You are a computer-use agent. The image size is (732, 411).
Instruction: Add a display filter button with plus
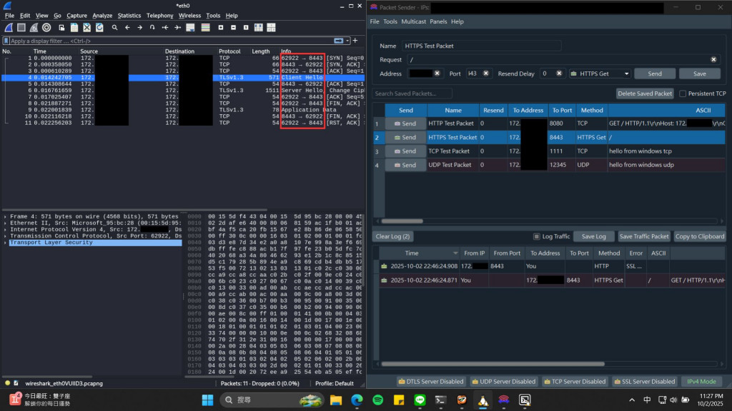coord(355,41)
